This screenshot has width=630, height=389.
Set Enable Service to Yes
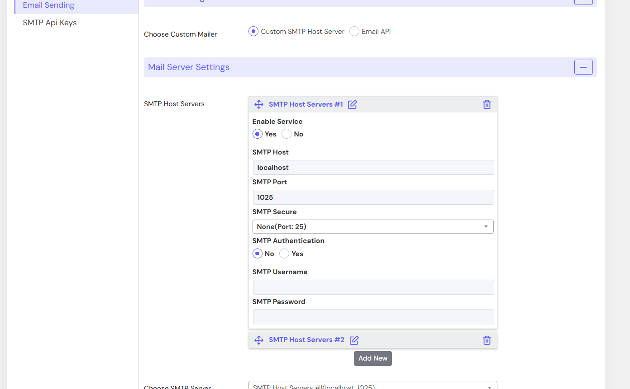tap(258, 134)
